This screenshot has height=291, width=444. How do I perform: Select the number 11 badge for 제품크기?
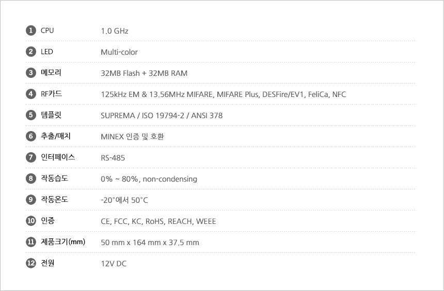click(31, 242)
